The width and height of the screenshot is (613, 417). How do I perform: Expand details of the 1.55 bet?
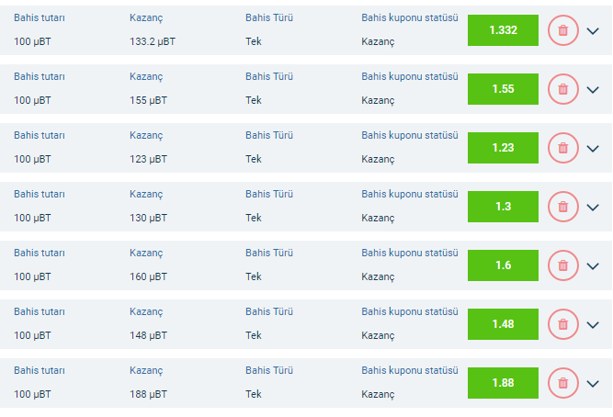(x=593, y=90)
